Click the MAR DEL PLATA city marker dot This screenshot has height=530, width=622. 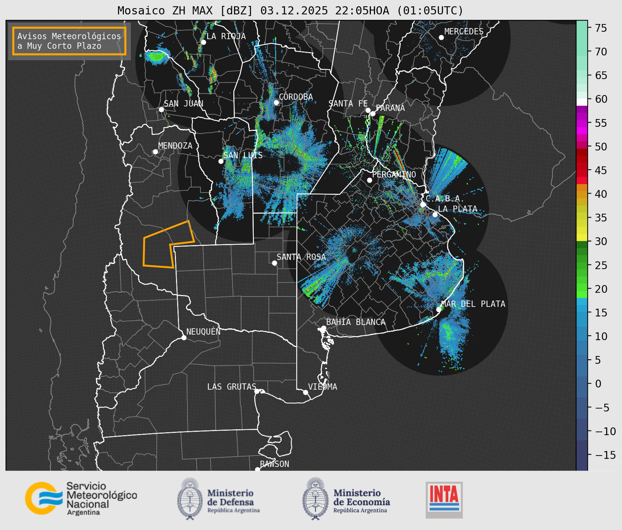(439, 309)
